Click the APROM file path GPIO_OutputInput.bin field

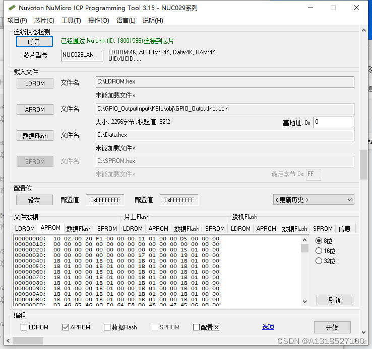(x=225, y=109)
